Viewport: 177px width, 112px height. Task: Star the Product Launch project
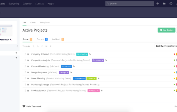(28, 90)
